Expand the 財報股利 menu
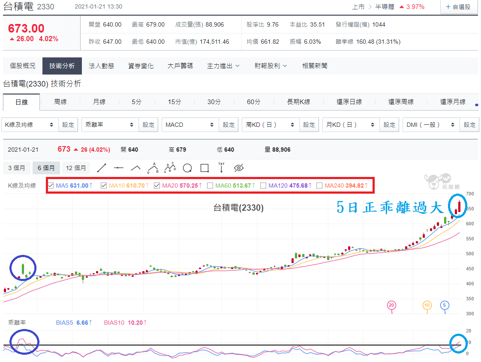This screenshot has width=481, height=362. point(271,66)
